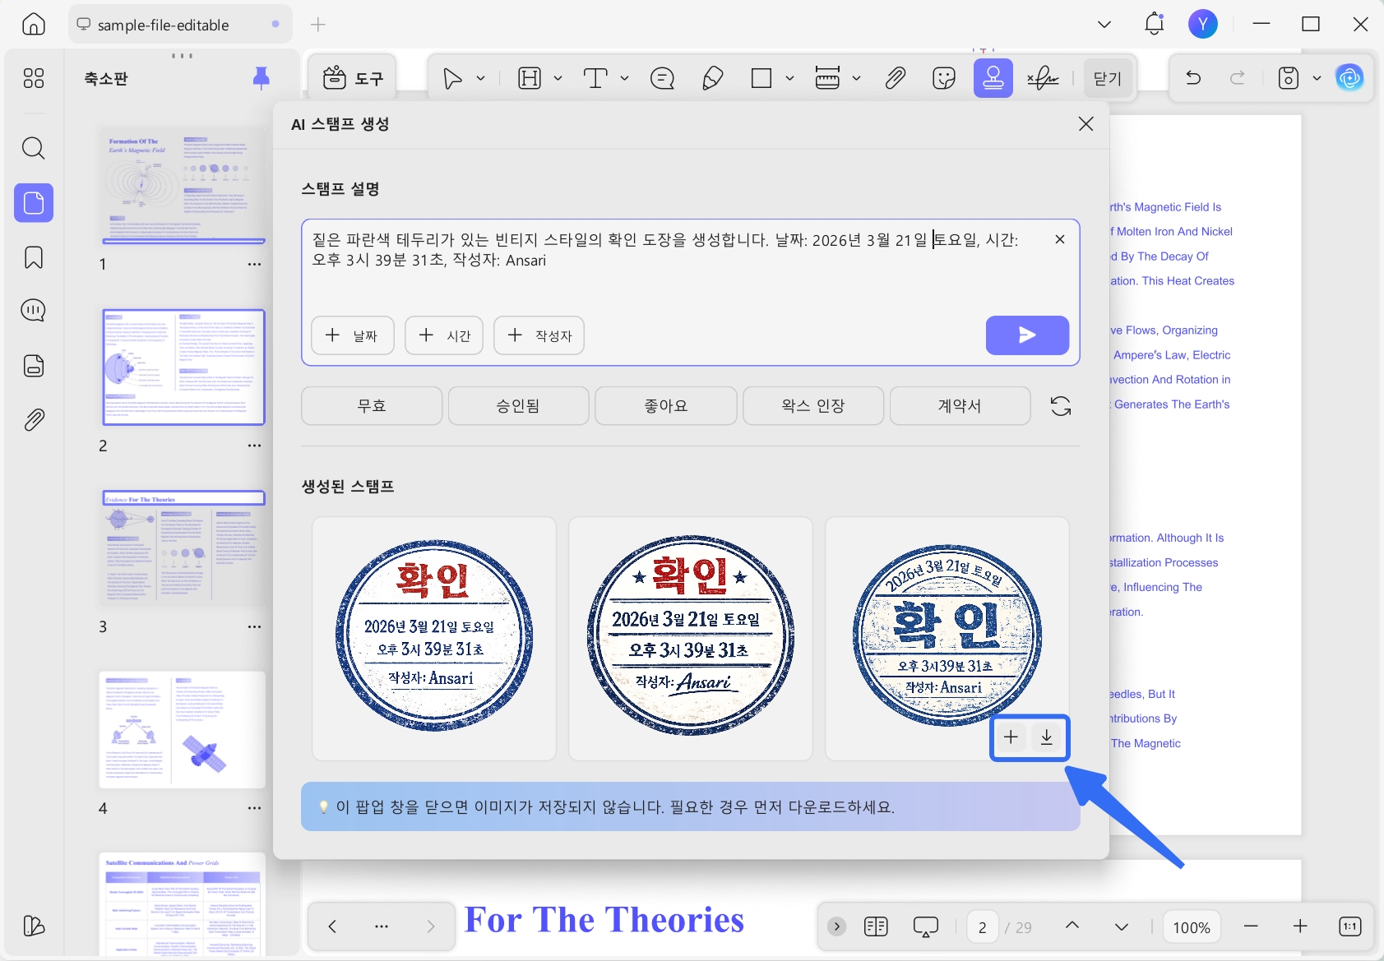Open more options for page 2 thumbnail
The image size is (1384, 961).
[x=254, y=446]
